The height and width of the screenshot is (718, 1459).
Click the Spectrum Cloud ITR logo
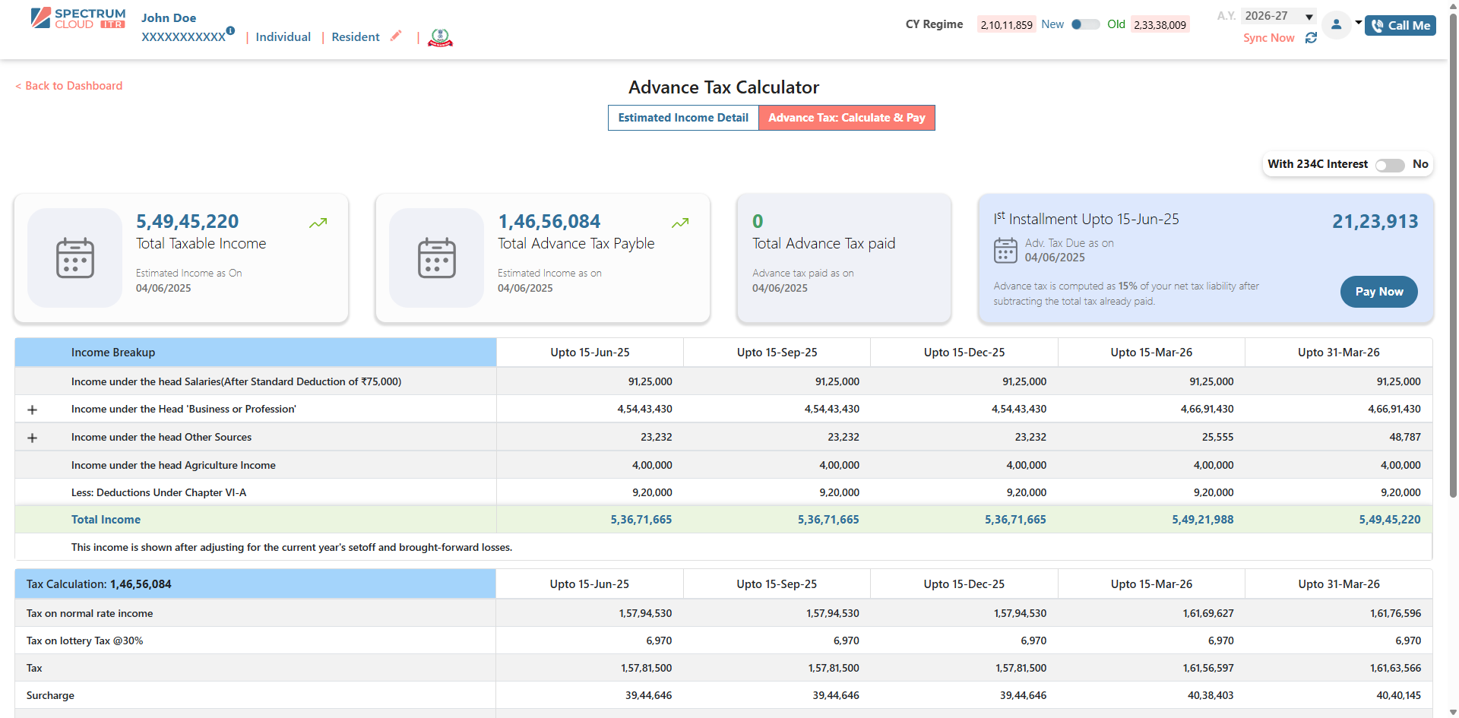point(78,17)
